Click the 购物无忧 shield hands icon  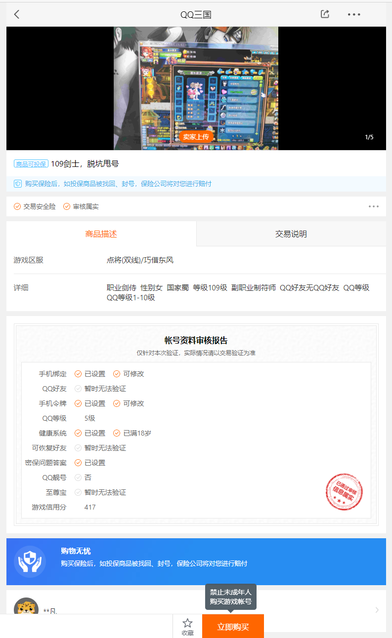[30, 561]
